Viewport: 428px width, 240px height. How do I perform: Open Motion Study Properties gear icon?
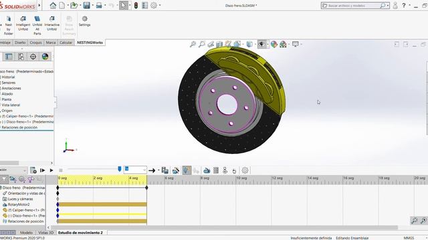pyautogui.click(x=245, y=171)
